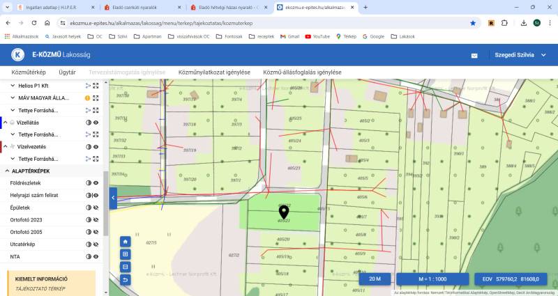558x296 pixels.
Task: Click the browser address bar URL
Action: 161,23
